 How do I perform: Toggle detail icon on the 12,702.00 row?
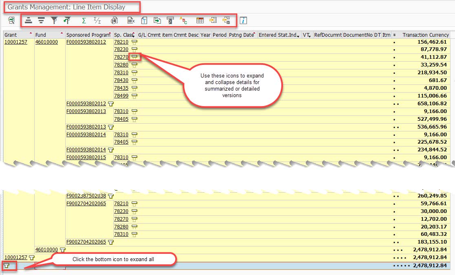pos(134,219)
